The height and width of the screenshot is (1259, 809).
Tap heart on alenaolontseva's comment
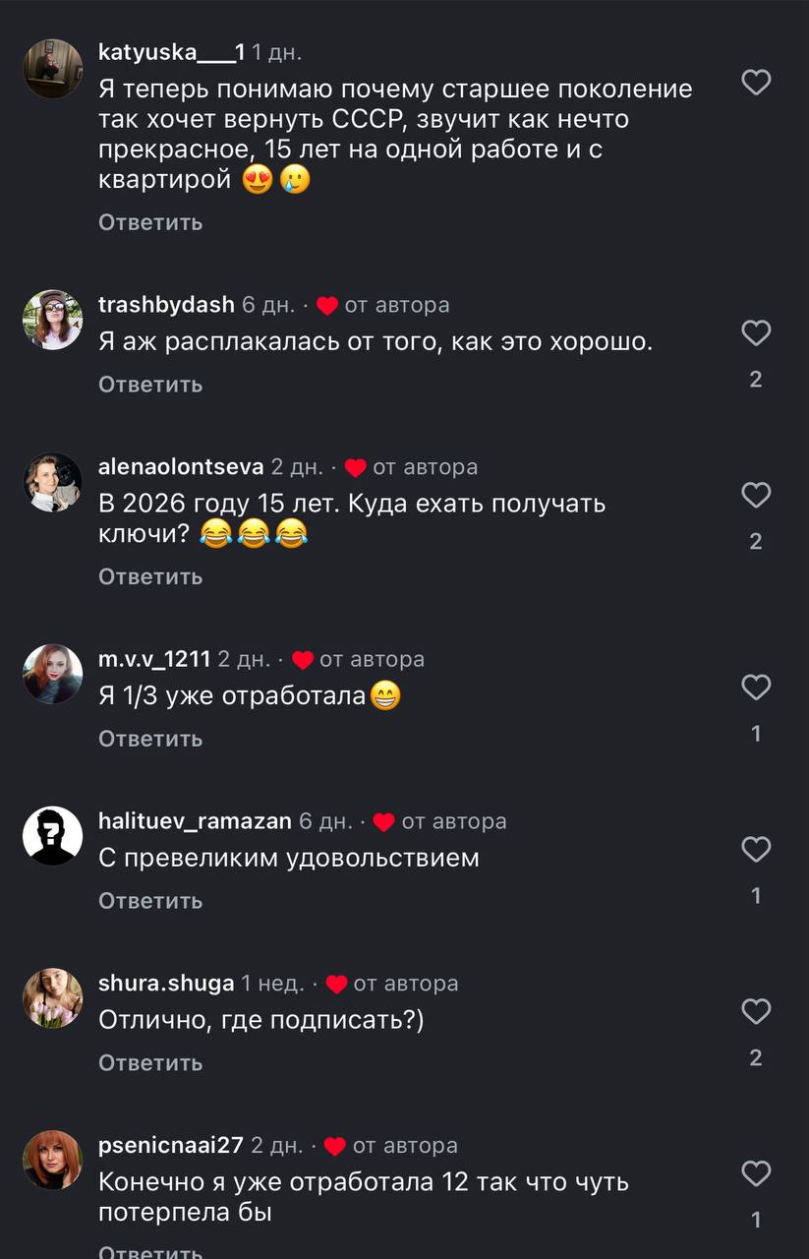click(755, 495)
